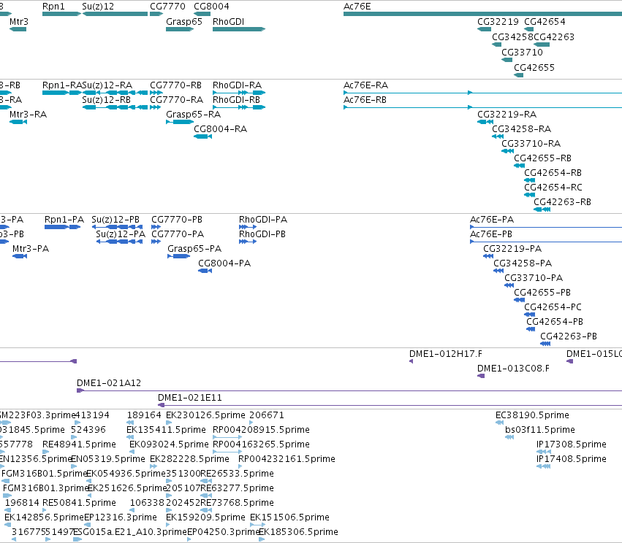The image size is (622, 543).
Task: Select the Rpn1 gene label
Action: tap(53, 7)
